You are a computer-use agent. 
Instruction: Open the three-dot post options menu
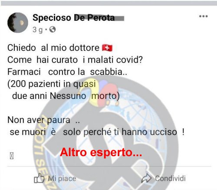(x=204, y=16)
